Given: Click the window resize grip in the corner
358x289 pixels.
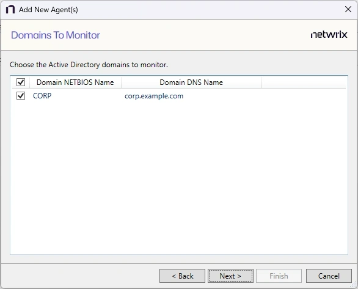Looking at the screenshot, I should tap(354, 285).
